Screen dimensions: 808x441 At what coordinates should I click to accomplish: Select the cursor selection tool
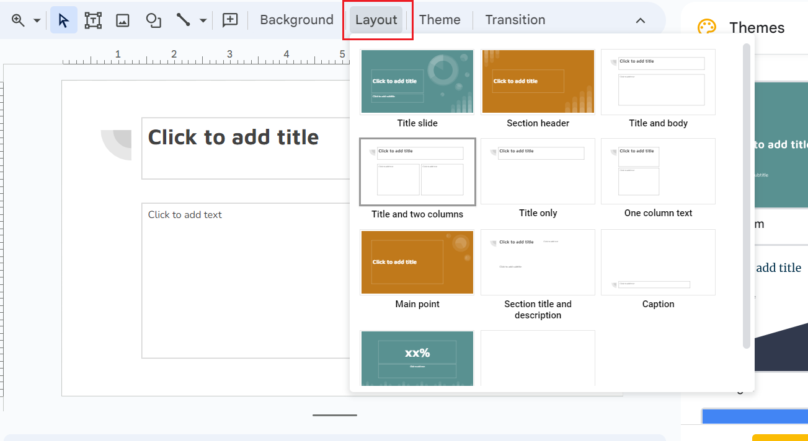click(x=63, y=19)
